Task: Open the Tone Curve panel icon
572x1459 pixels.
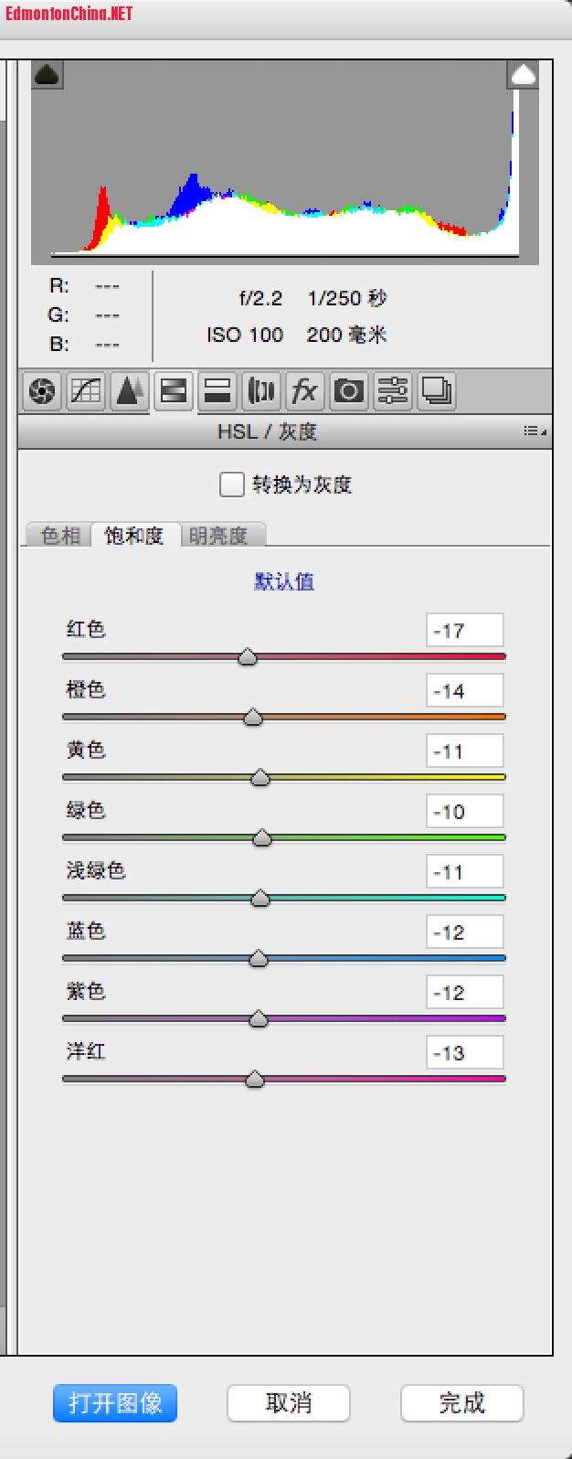Action: (85, 392)
